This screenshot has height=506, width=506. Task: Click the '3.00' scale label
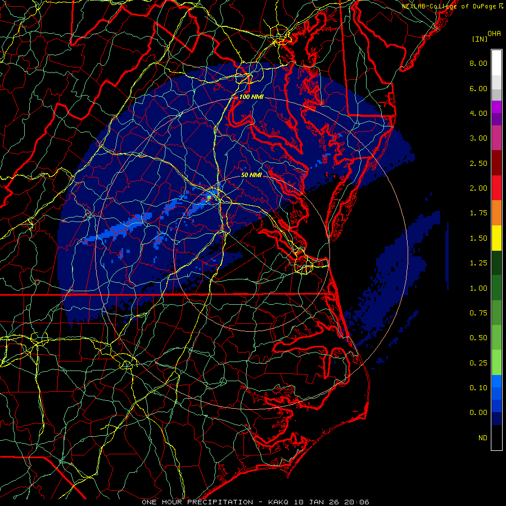click(478, 138)
